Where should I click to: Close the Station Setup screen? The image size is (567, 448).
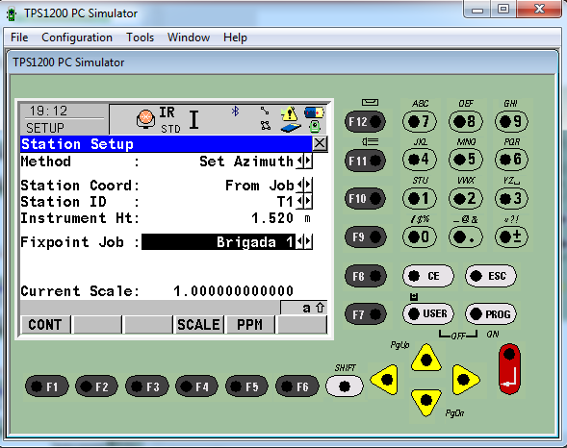(320, 143)
